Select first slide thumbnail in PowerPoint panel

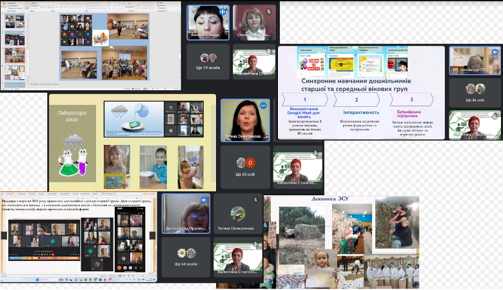tap(14, 21)
